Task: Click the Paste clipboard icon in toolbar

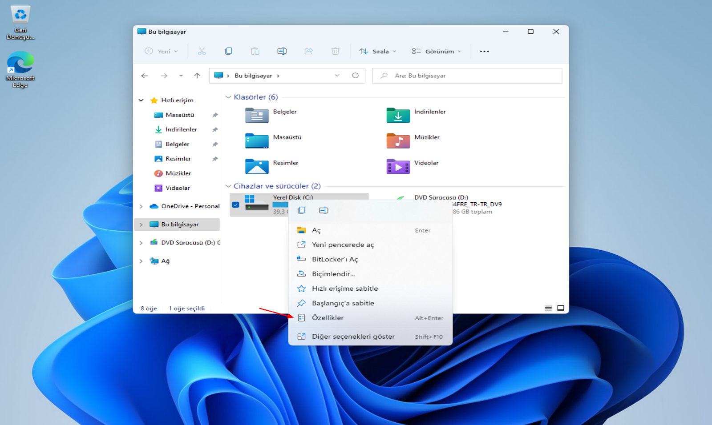Action: click(255, 51)
